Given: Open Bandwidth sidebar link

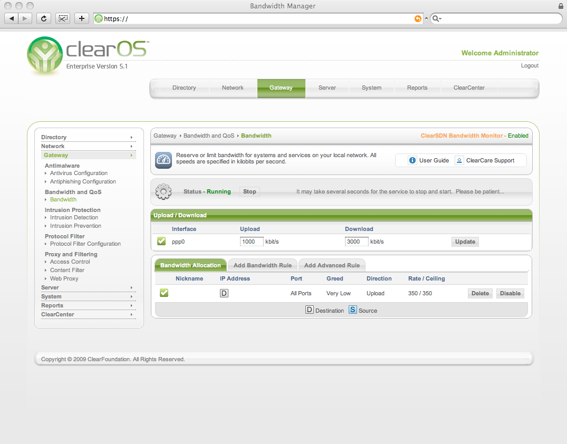Looking at the screenshot, I should click(63, 199).
